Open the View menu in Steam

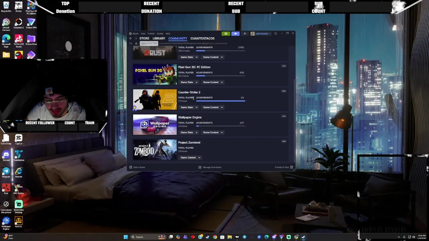click(143, 33)
